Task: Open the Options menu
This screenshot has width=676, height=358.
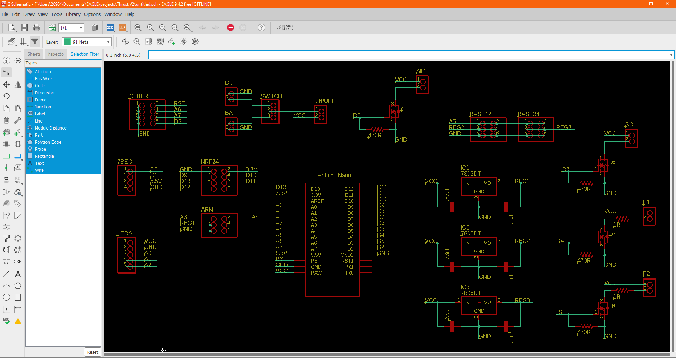Action: point(93,14)
